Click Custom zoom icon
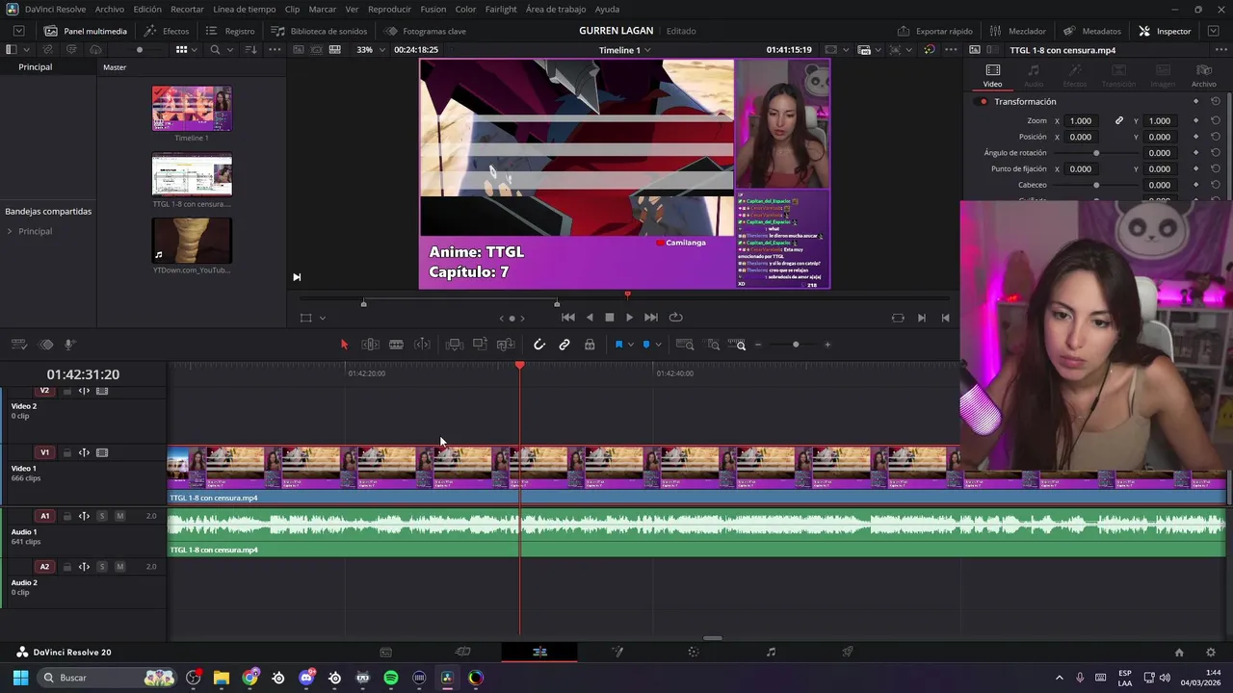1233x693 pixels. [737, 345]
